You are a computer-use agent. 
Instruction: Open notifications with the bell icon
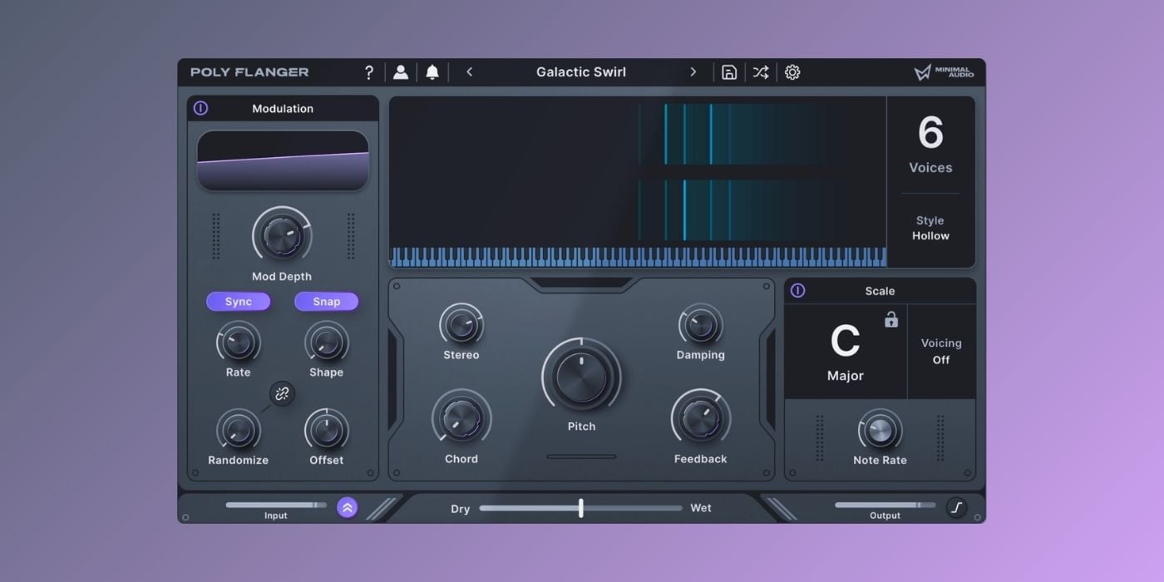[432, 72]
